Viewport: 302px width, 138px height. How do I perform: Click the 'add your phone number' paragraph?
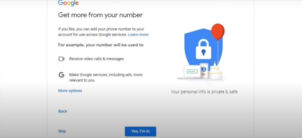[103, 32]
